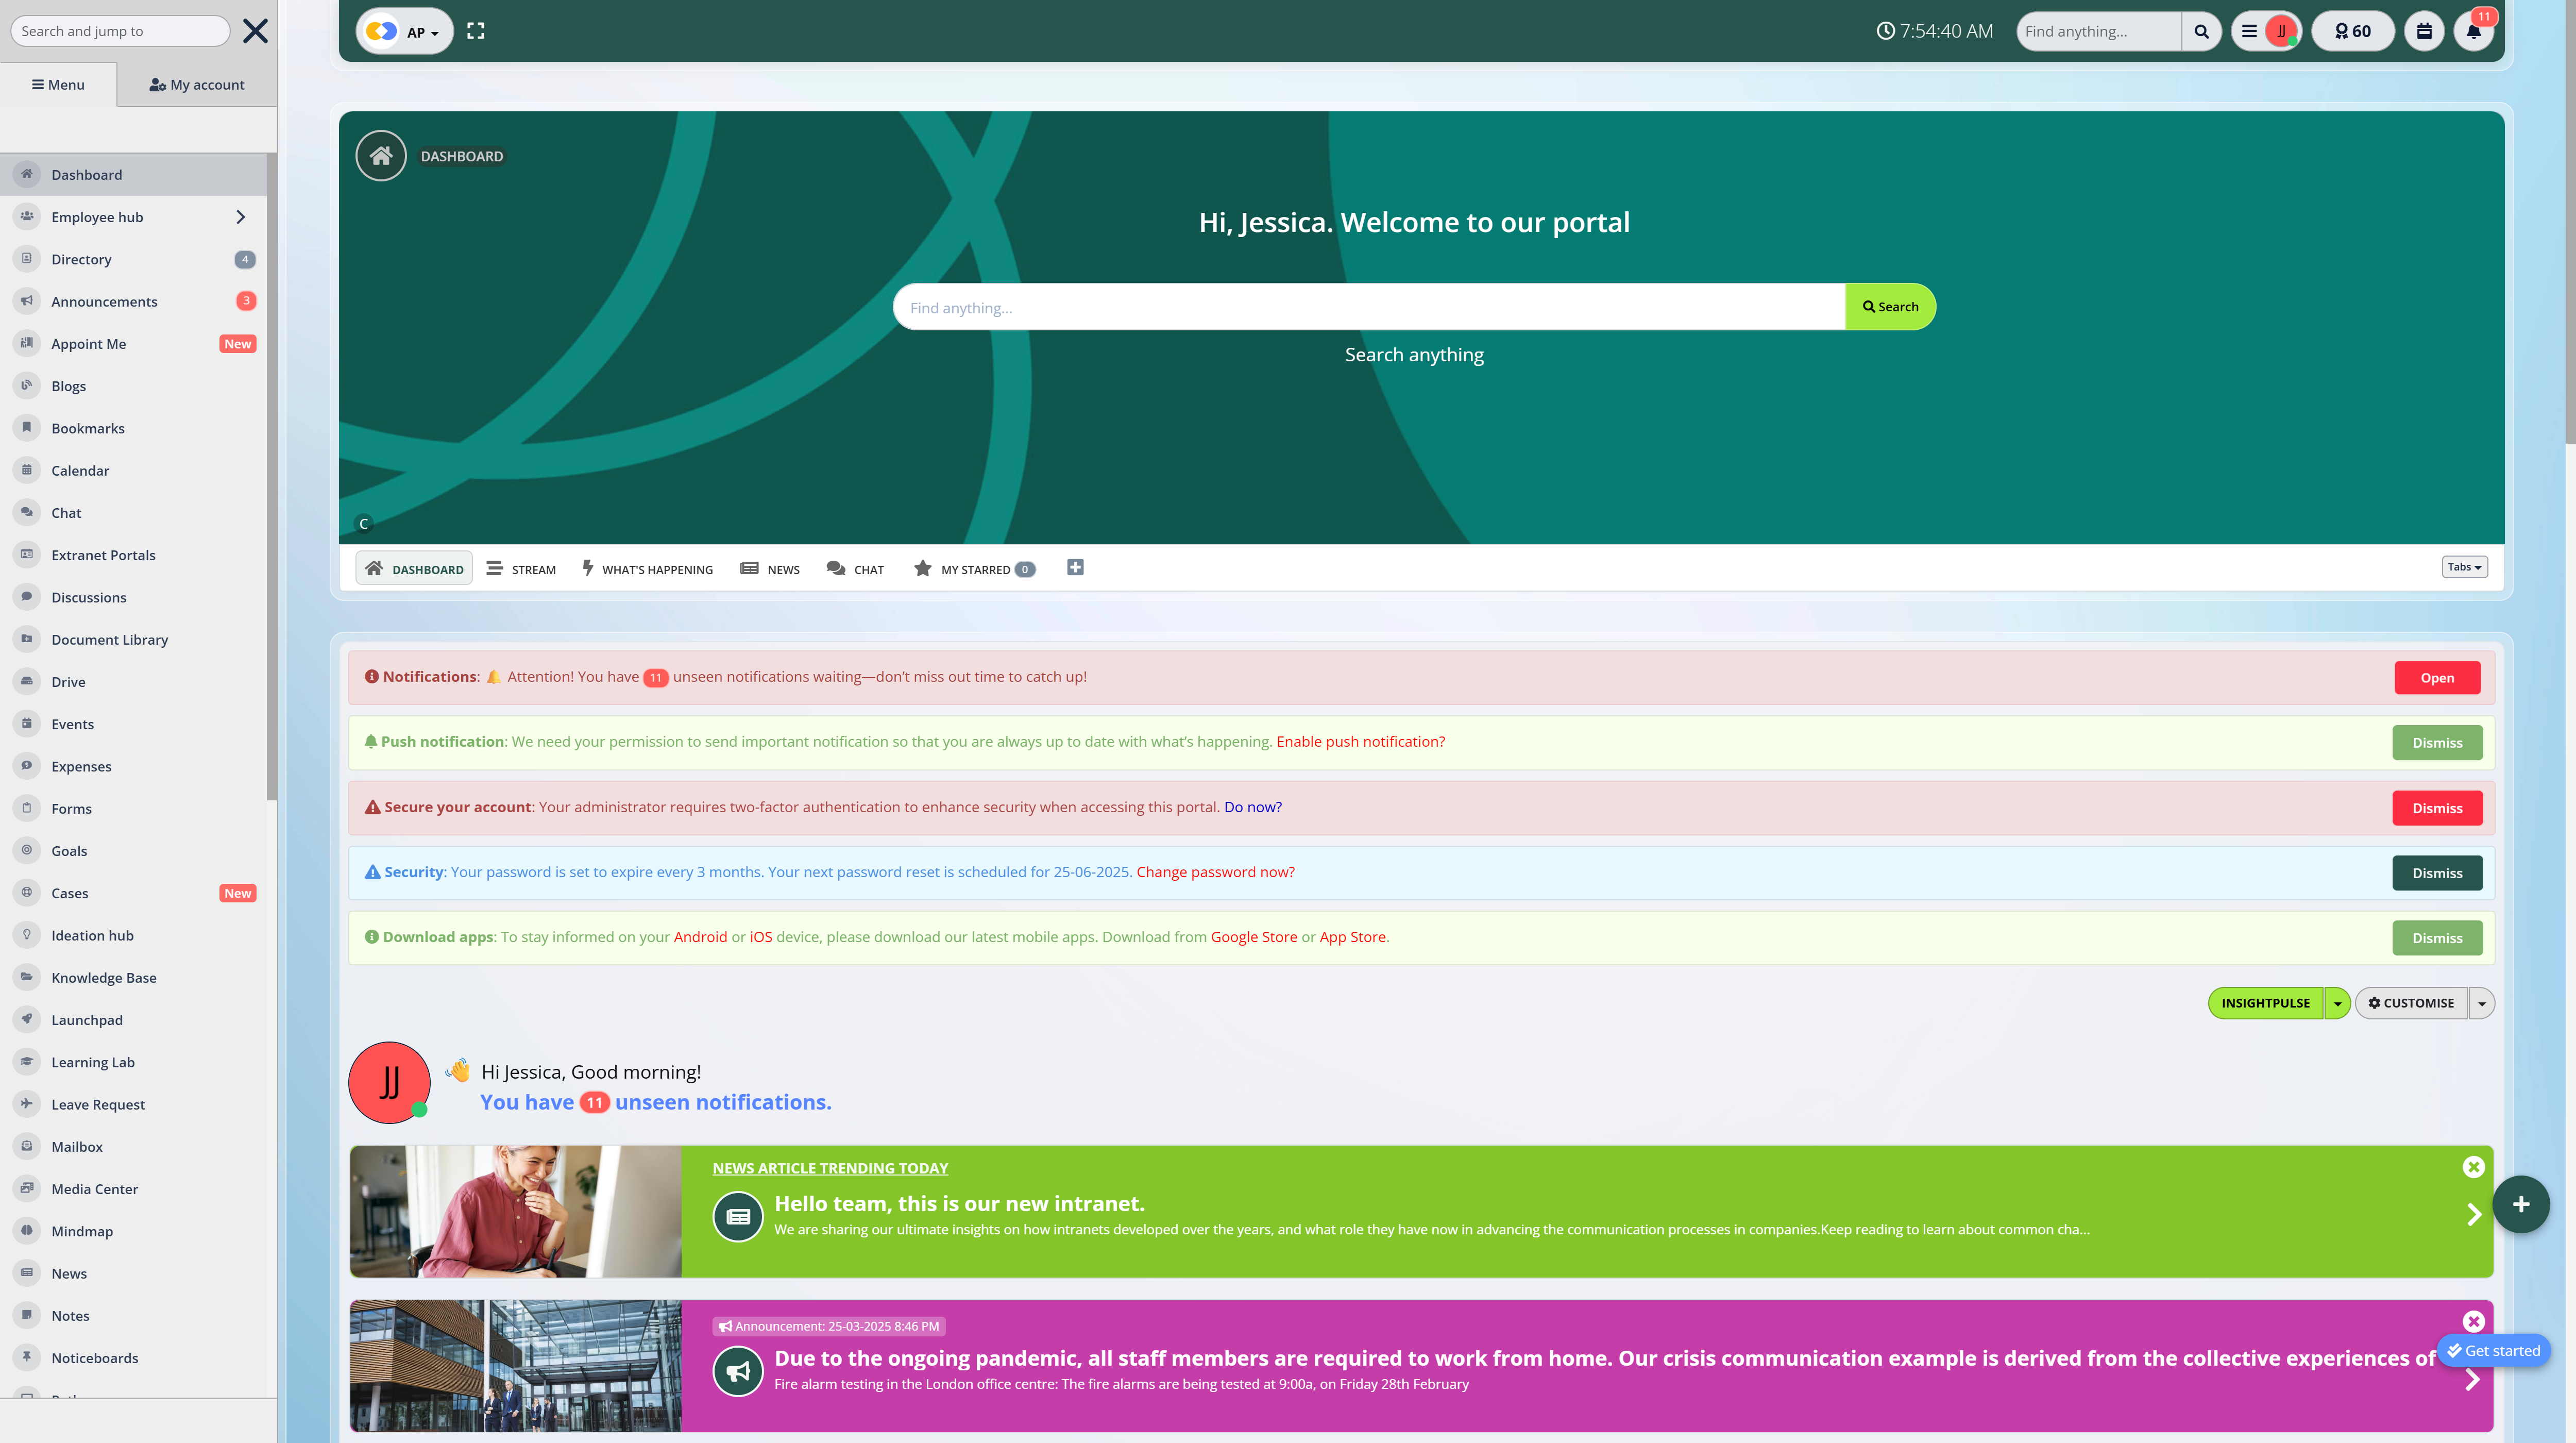This screenshot has width=2576, height=1443.
Task: Open next arrow on announcement card
Action: (2473, 1380)
